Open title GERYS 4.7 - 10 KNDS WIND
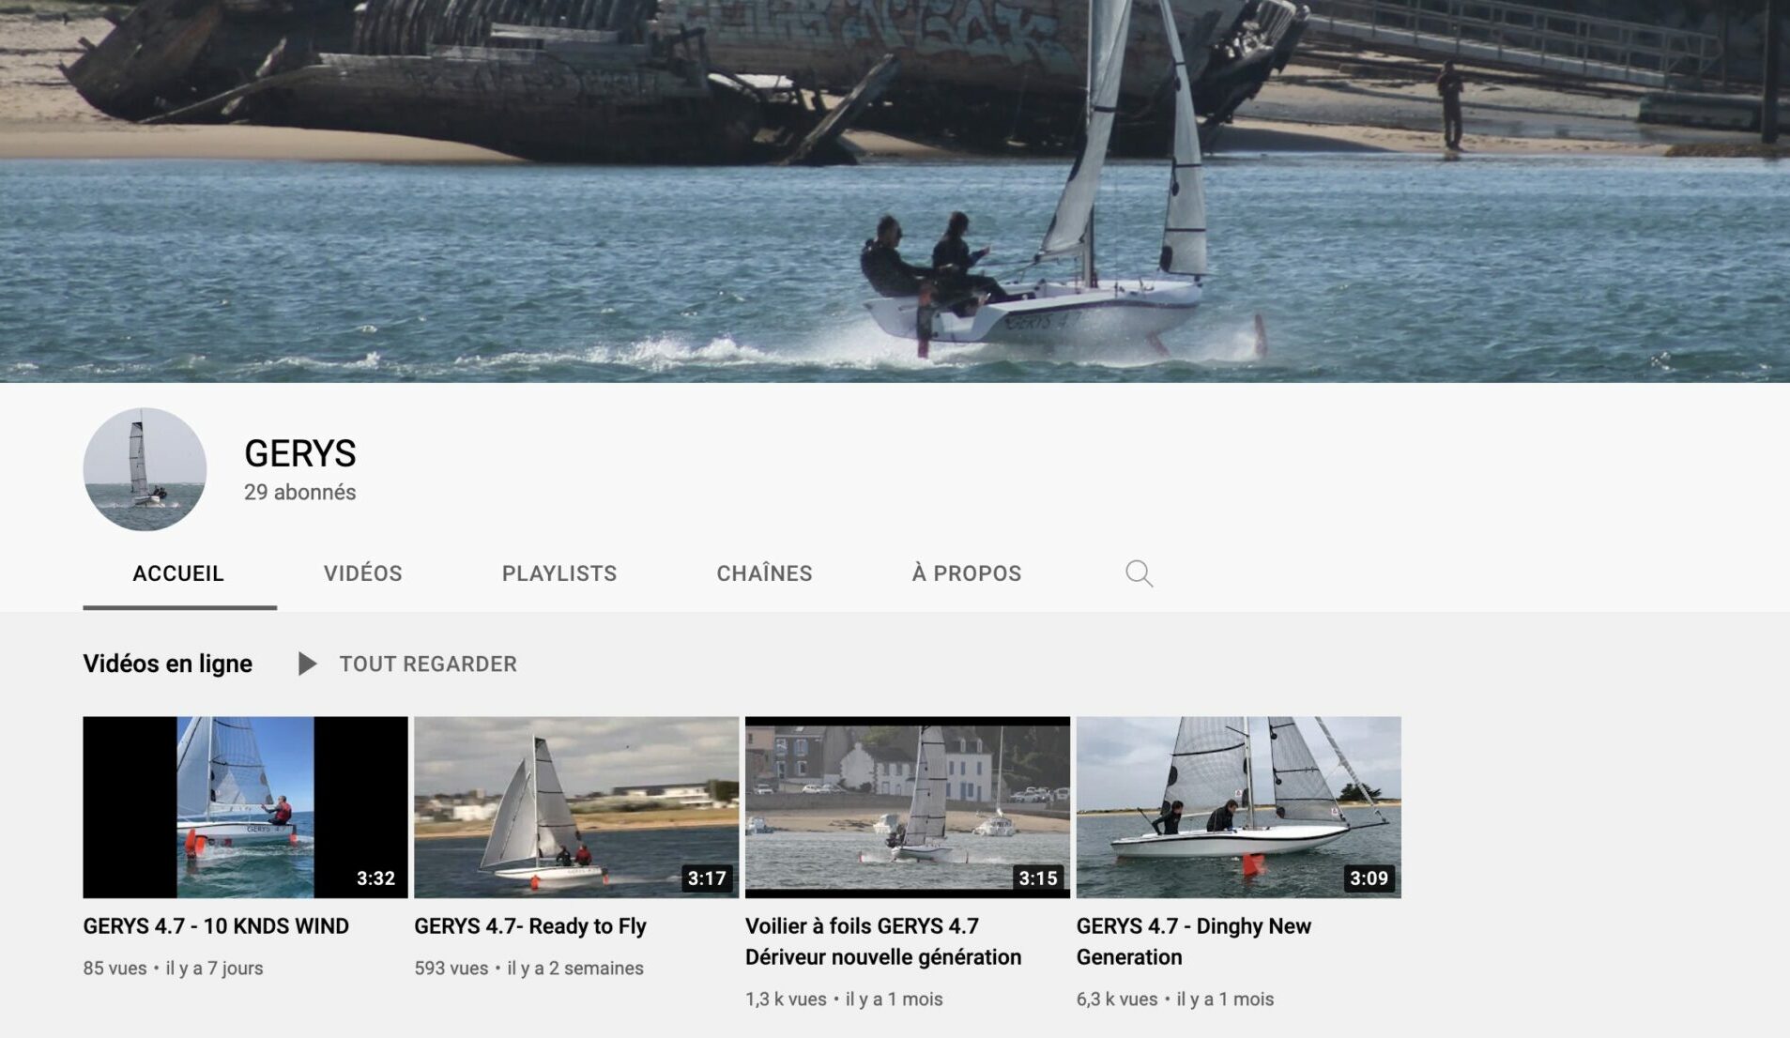The image size is (1790, 1038). click(216, 926)
